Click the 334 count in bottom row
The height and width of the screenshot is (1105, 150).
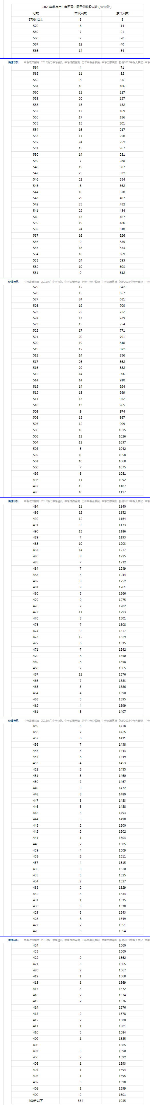tap(80, 1100)
